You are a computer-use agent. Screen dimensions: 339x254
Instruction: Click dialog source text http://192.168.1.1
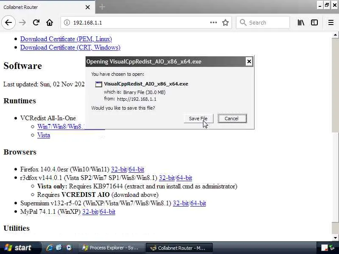pos(136,99)
